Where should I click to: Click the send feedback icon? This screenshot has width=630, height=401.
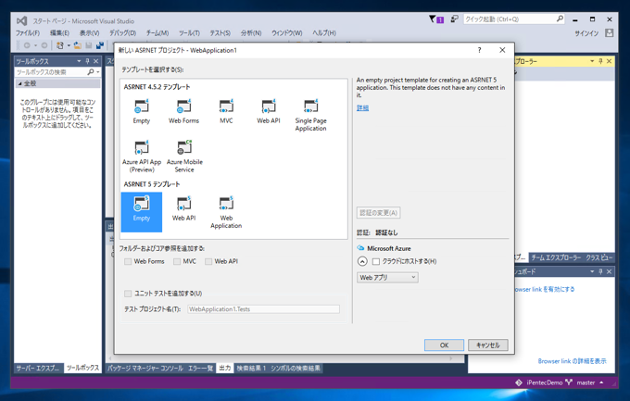coord(454,19)
